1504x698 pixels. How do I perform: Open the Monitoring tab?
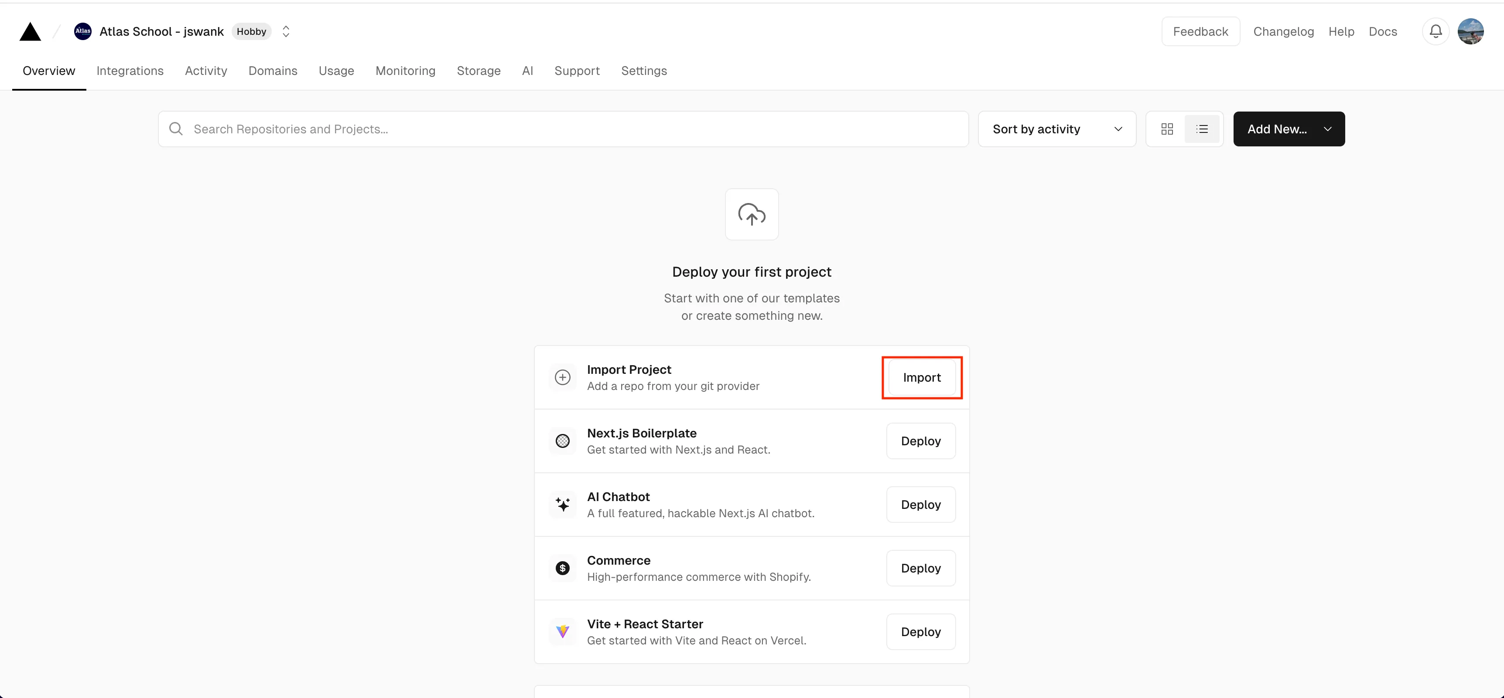point(405,71)
